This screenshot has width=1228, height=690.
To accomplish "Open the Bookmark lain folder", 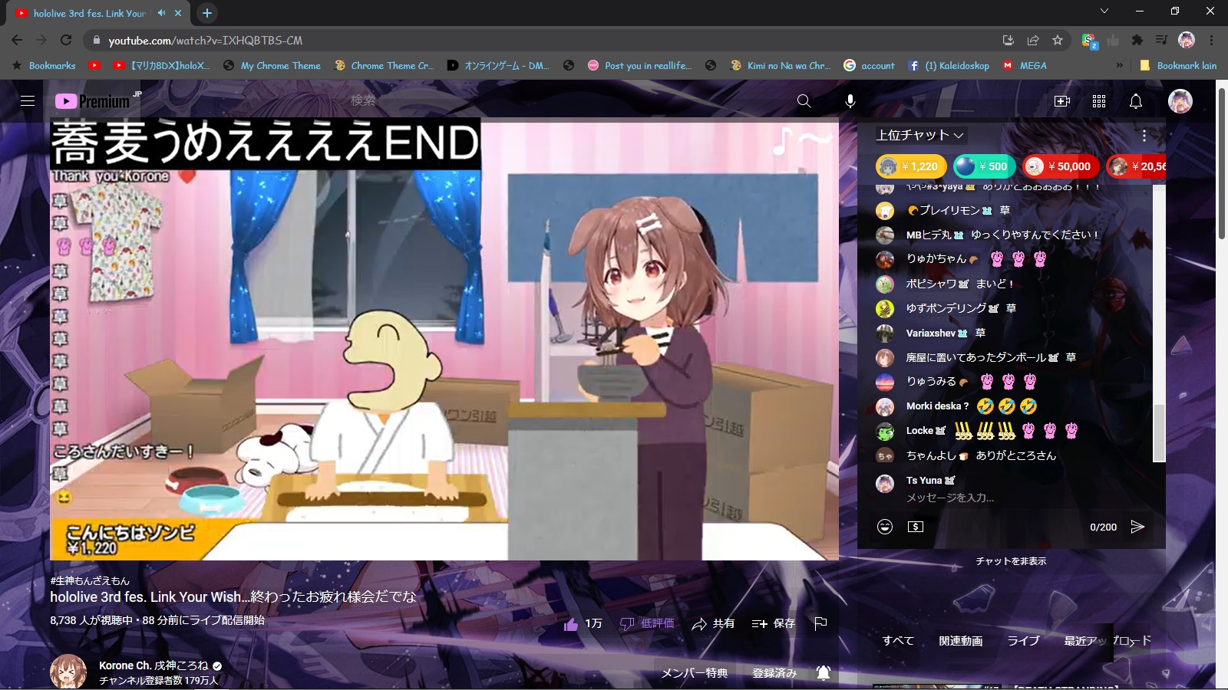I will coord(1178,66).
